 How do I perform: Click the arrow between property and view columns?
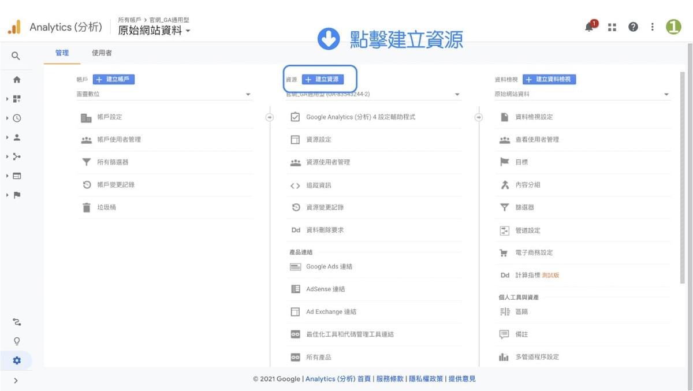(x=478, y=117)
